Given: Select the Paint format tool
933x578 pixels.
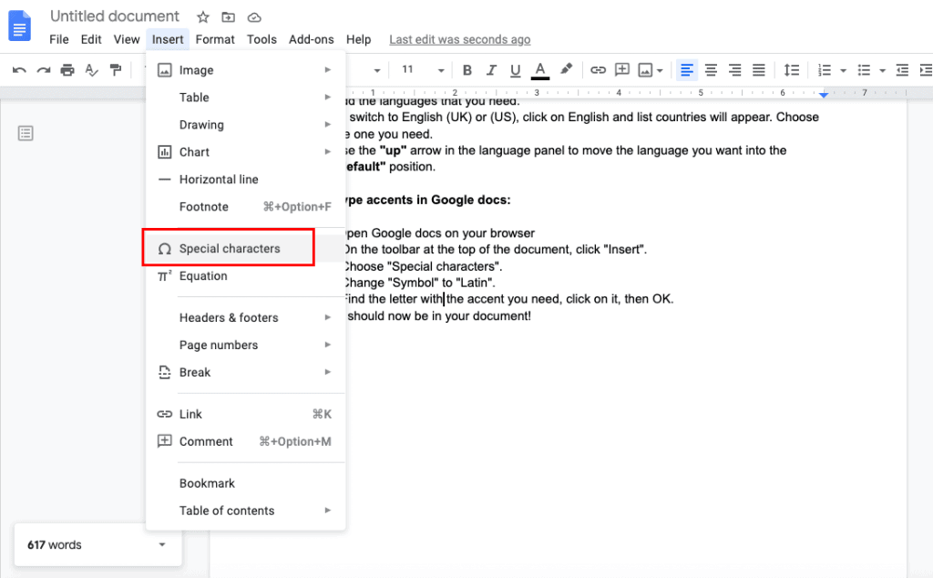Looking at the screenshot, I should 116,70.
